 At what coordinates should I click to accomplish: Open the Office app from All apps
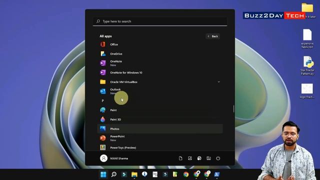pyautogui.click(x=160, y=44)
